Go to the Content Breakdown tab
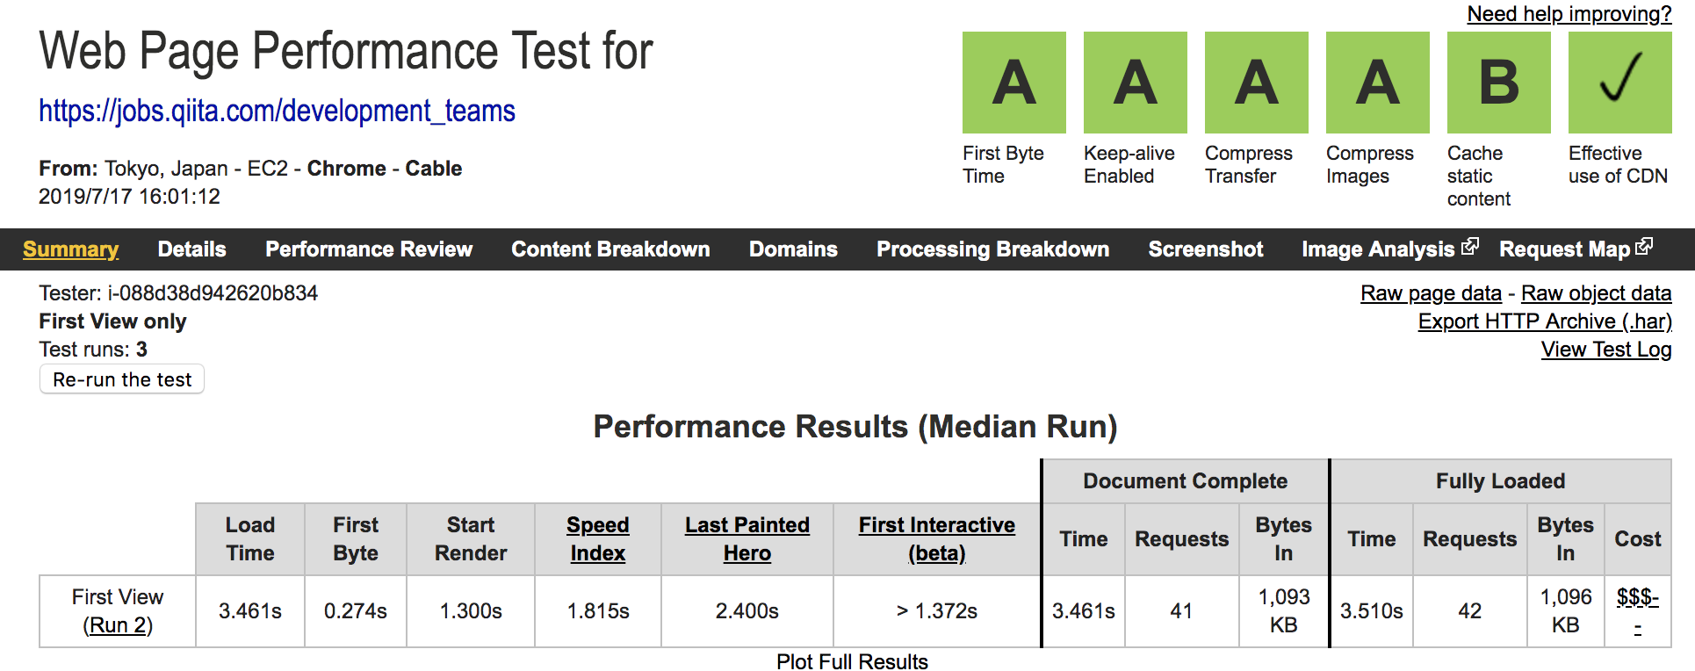 [x=610, y=249]
